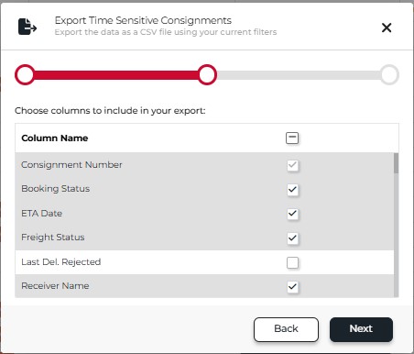
Task: Click the column list scrollbar thumb
Action: click(396, 163)
